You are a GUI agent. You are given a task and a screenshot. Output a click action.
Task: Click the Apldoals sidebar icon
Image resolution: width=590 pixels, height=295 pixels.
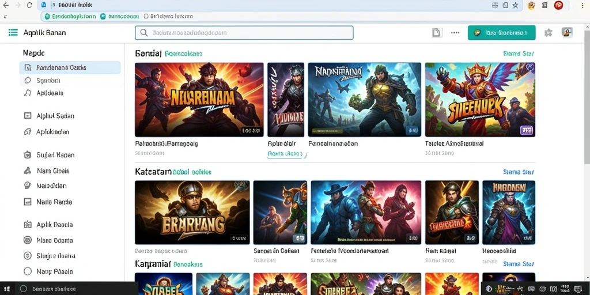pyautogui.click(x=28, y=93)
